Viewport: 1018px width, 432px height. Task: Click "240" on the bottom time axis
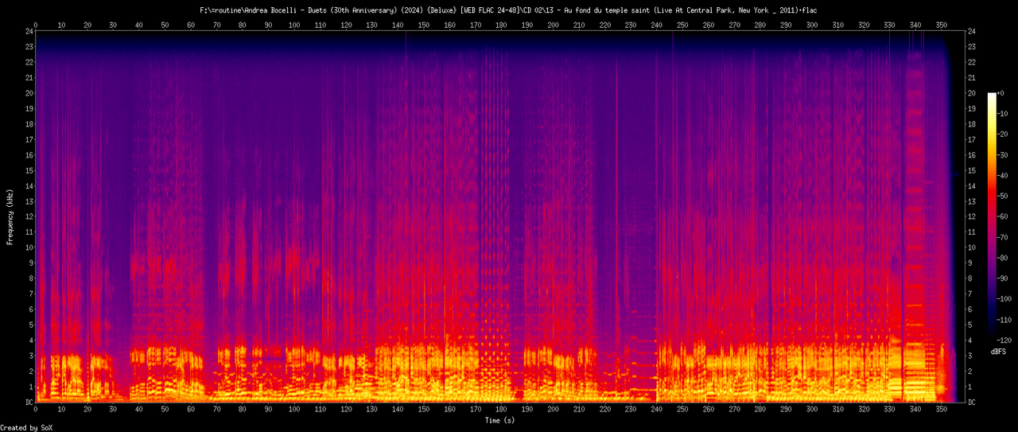coord(656,410)
